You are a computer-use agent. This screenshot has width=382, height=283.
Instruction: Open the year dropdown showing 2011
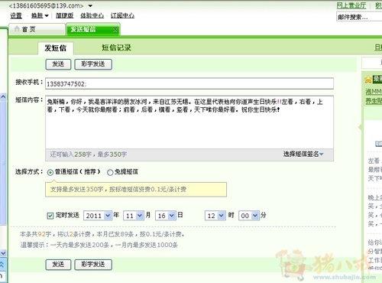pyautogui.click(x=108, y=216)
